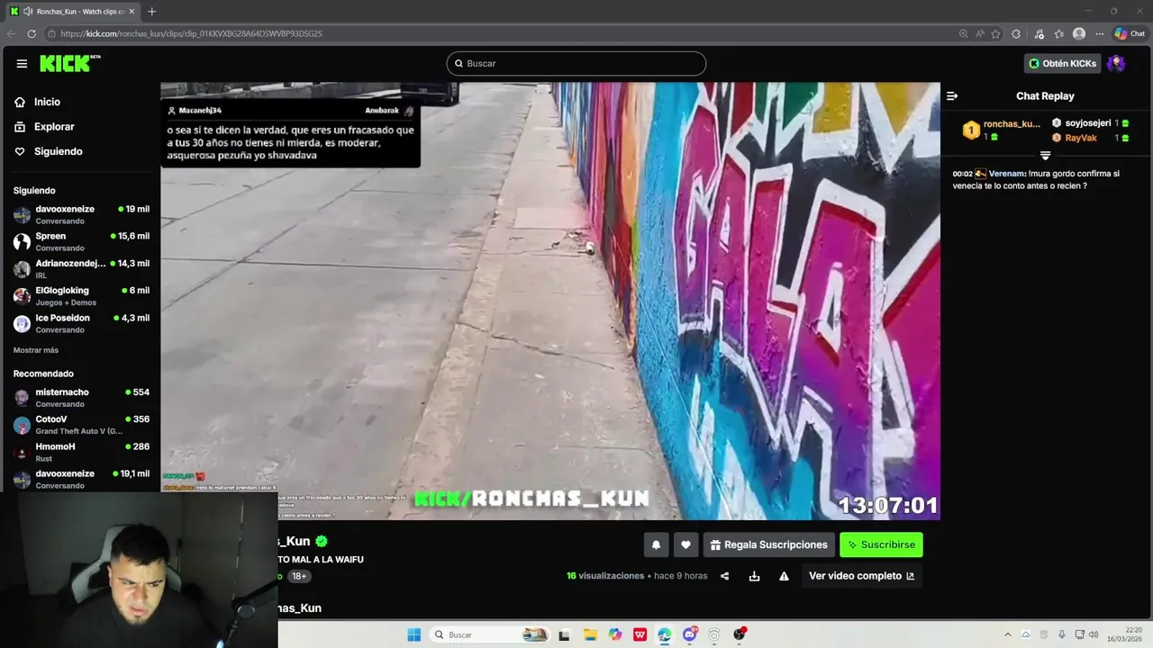Screen dimensions: 1153x648
Task: Click the browser back arrow
Action: (12, 33)
